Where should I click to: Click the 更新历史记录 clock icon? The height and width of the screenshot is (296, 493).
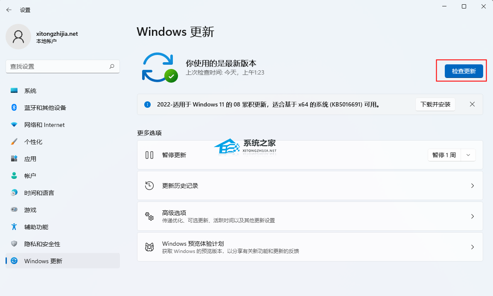point(149,185)
